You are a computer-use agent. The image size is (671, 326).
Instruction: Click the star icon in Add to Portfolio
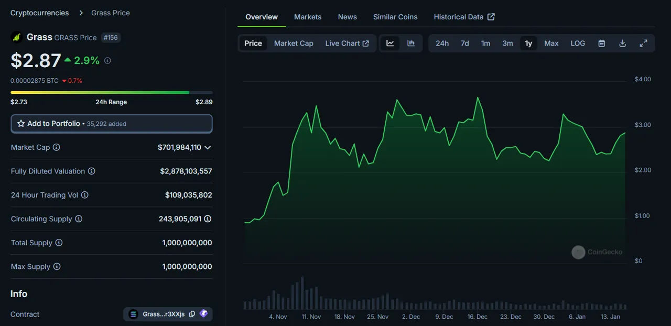tap(21, 124)
